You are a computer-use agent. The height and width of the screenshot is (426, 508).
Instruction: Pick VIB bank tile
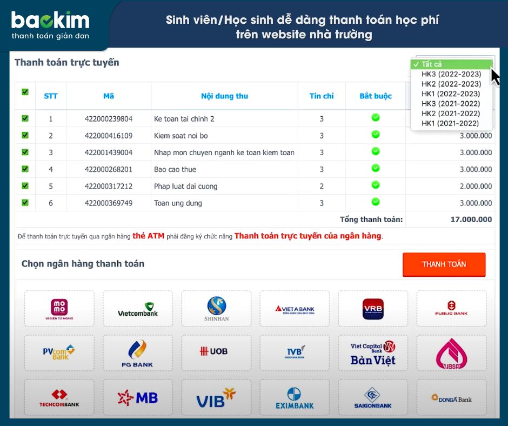(x=216, y=397)
